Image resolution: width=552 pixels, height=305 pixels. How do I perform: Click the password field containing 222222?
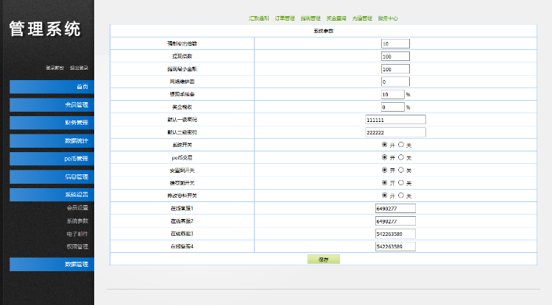pos(395,132)
